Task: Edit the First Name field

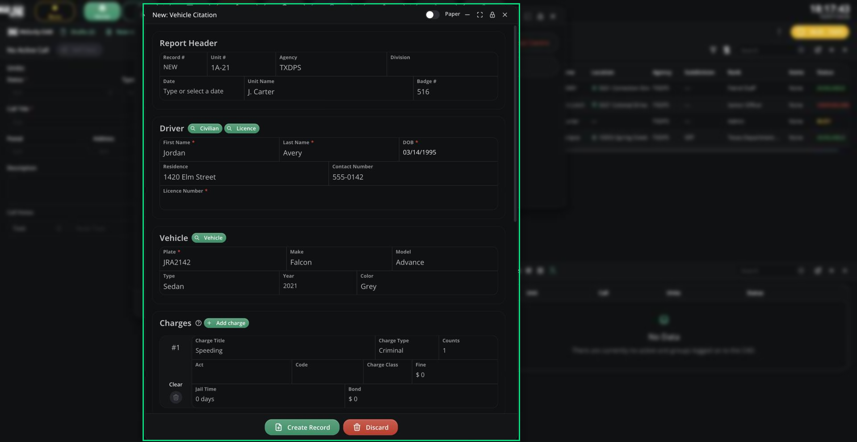Action: [x=219, y=149]
